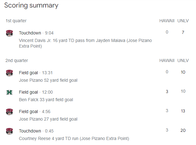Viewport: 196px width, 145px height.
Task: Click the 1st quarter section label
Action: pyautogui.click(x=16, y=21)
